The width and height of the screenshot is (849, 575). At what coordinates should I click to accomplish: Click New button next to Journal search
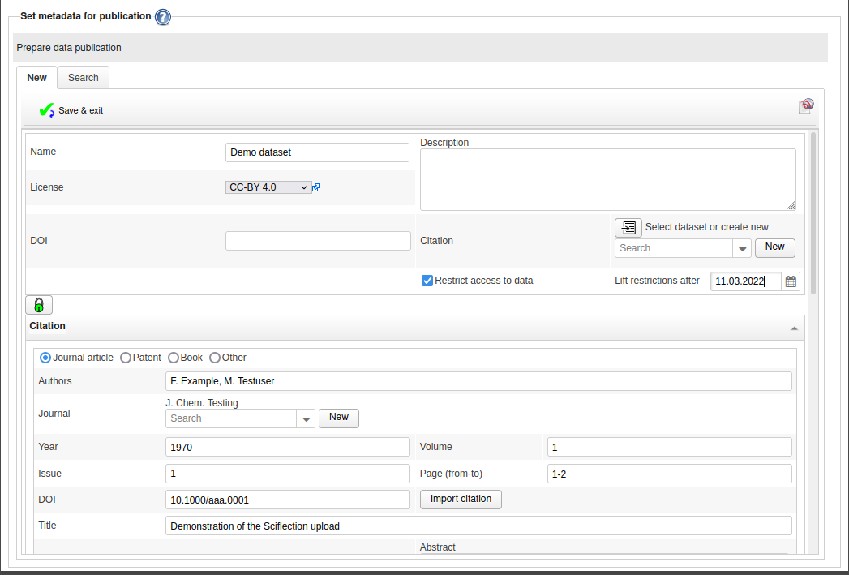[x=339, y=418]
